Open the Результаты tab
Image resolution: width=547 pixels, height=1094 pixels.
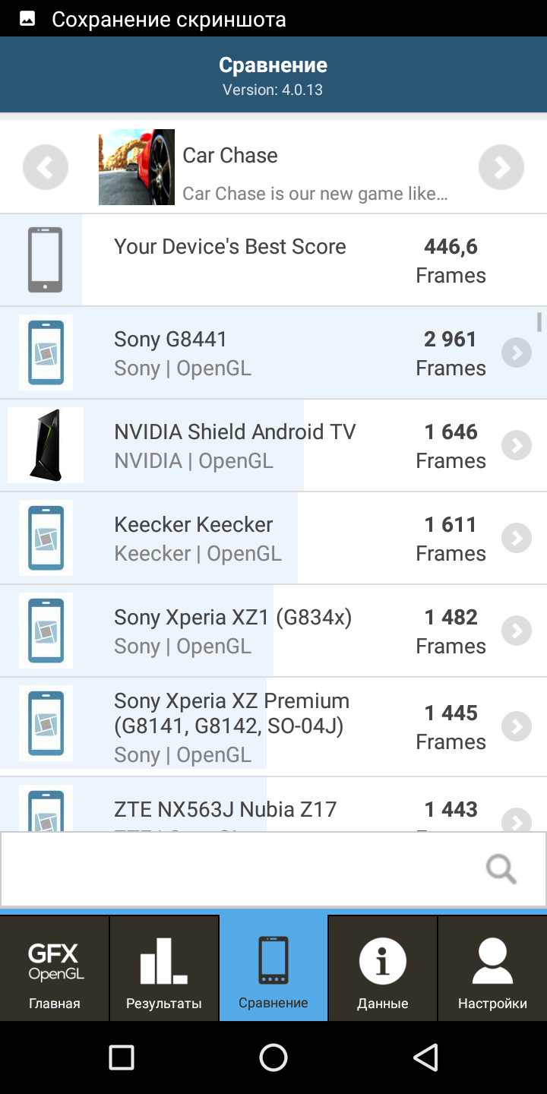(x=164, y=969)
